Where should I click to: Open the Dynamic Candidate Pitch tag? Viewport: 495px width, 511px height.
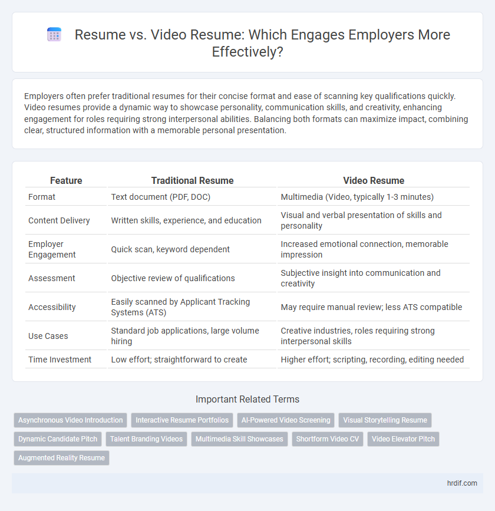(58, 439)
